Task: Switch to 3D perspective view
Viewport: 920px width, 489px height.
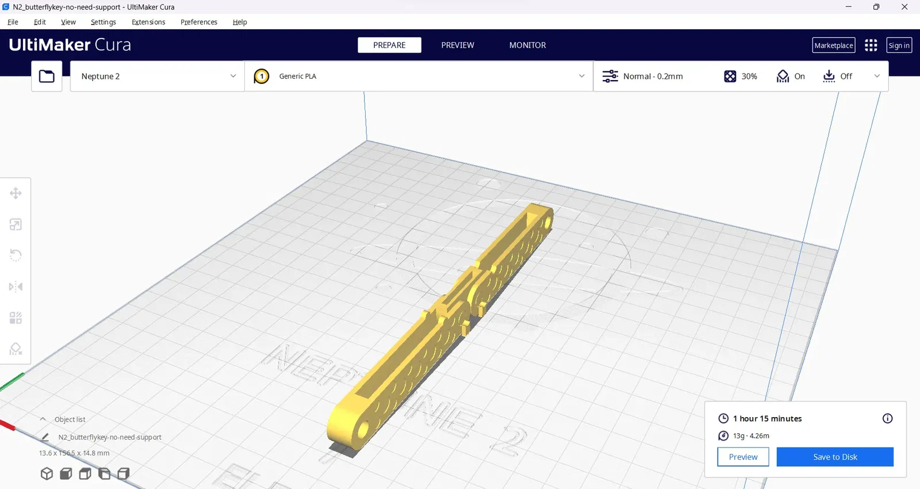Action: pos(47,473)
